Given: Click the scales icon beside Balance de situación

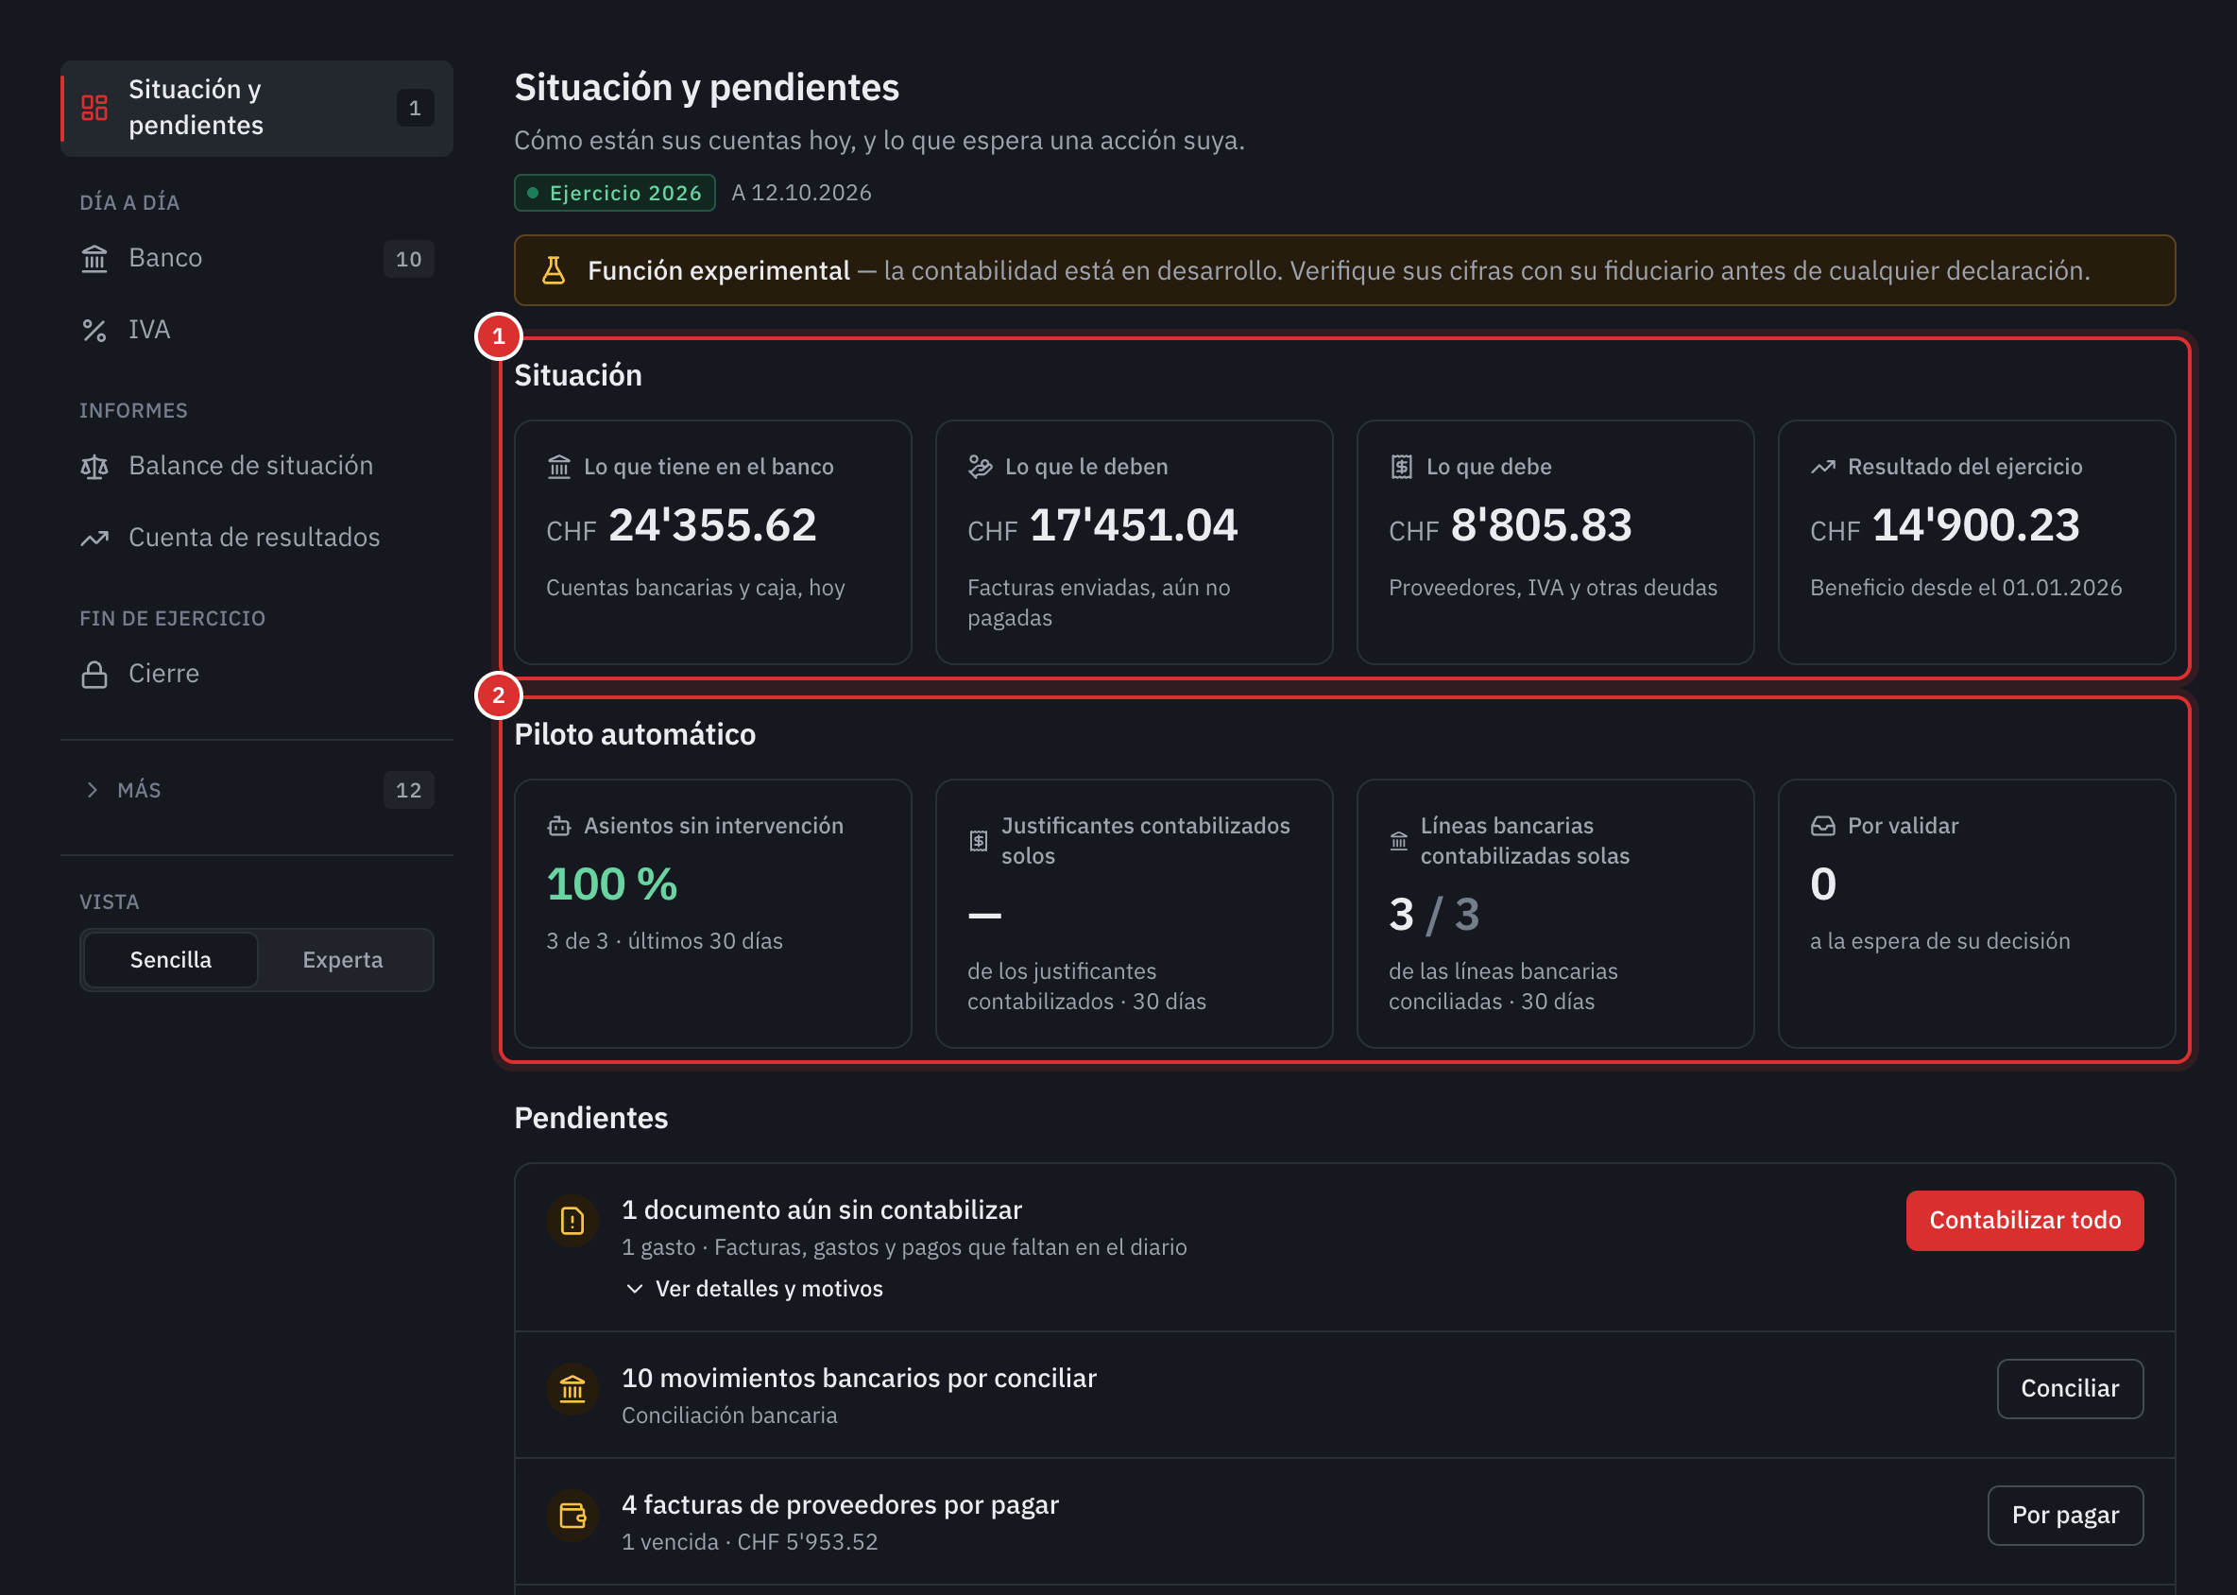Looking at the screenshot, I should (94, 467).
